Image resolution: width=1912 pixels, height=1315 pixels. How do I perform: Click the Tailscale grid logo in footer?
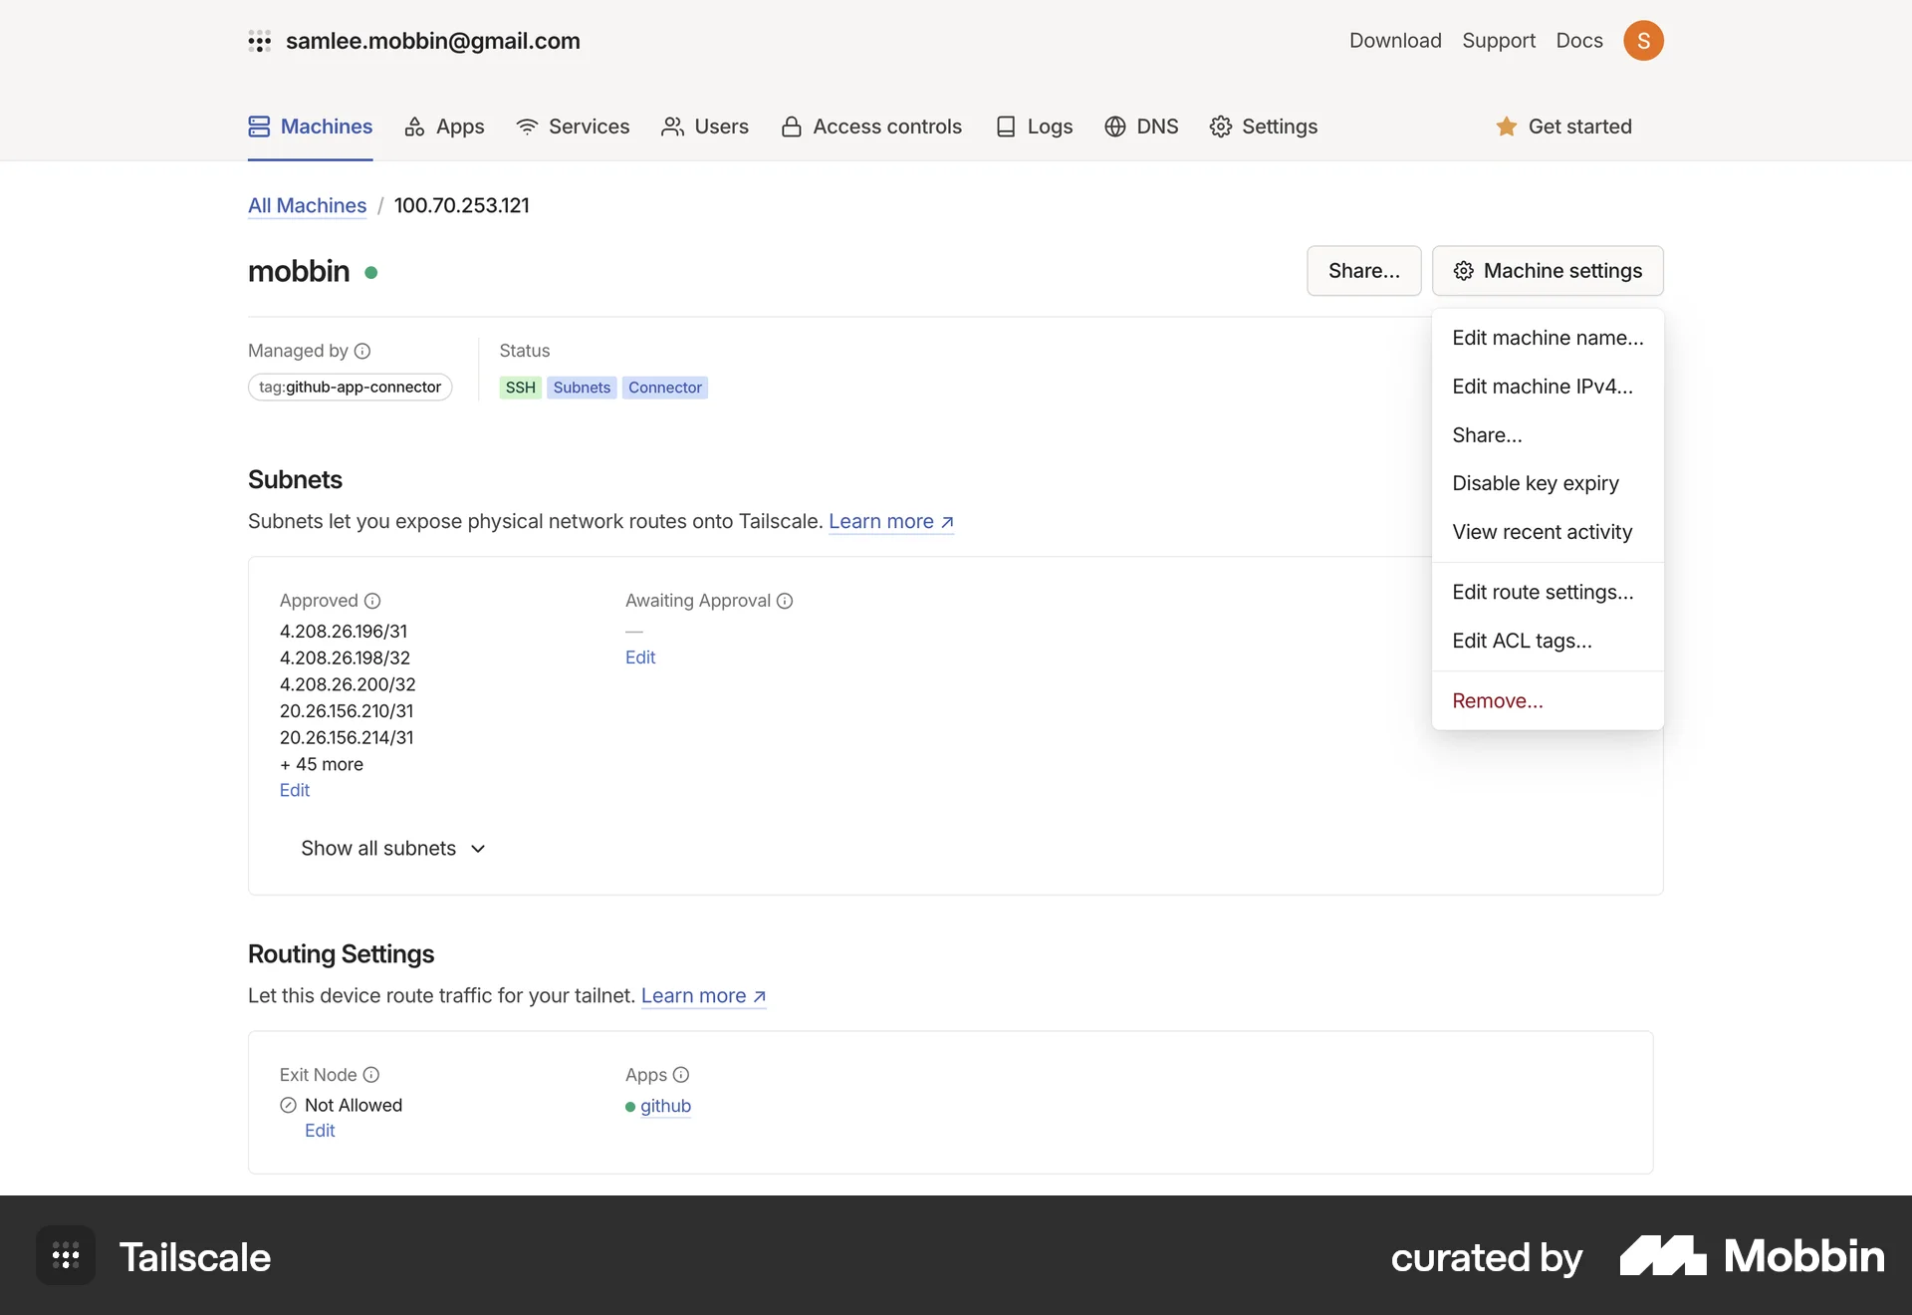click(65, 1256)
